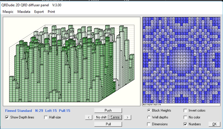Click the Push button
The image size is (223, 129).
[x=108, y=110]
